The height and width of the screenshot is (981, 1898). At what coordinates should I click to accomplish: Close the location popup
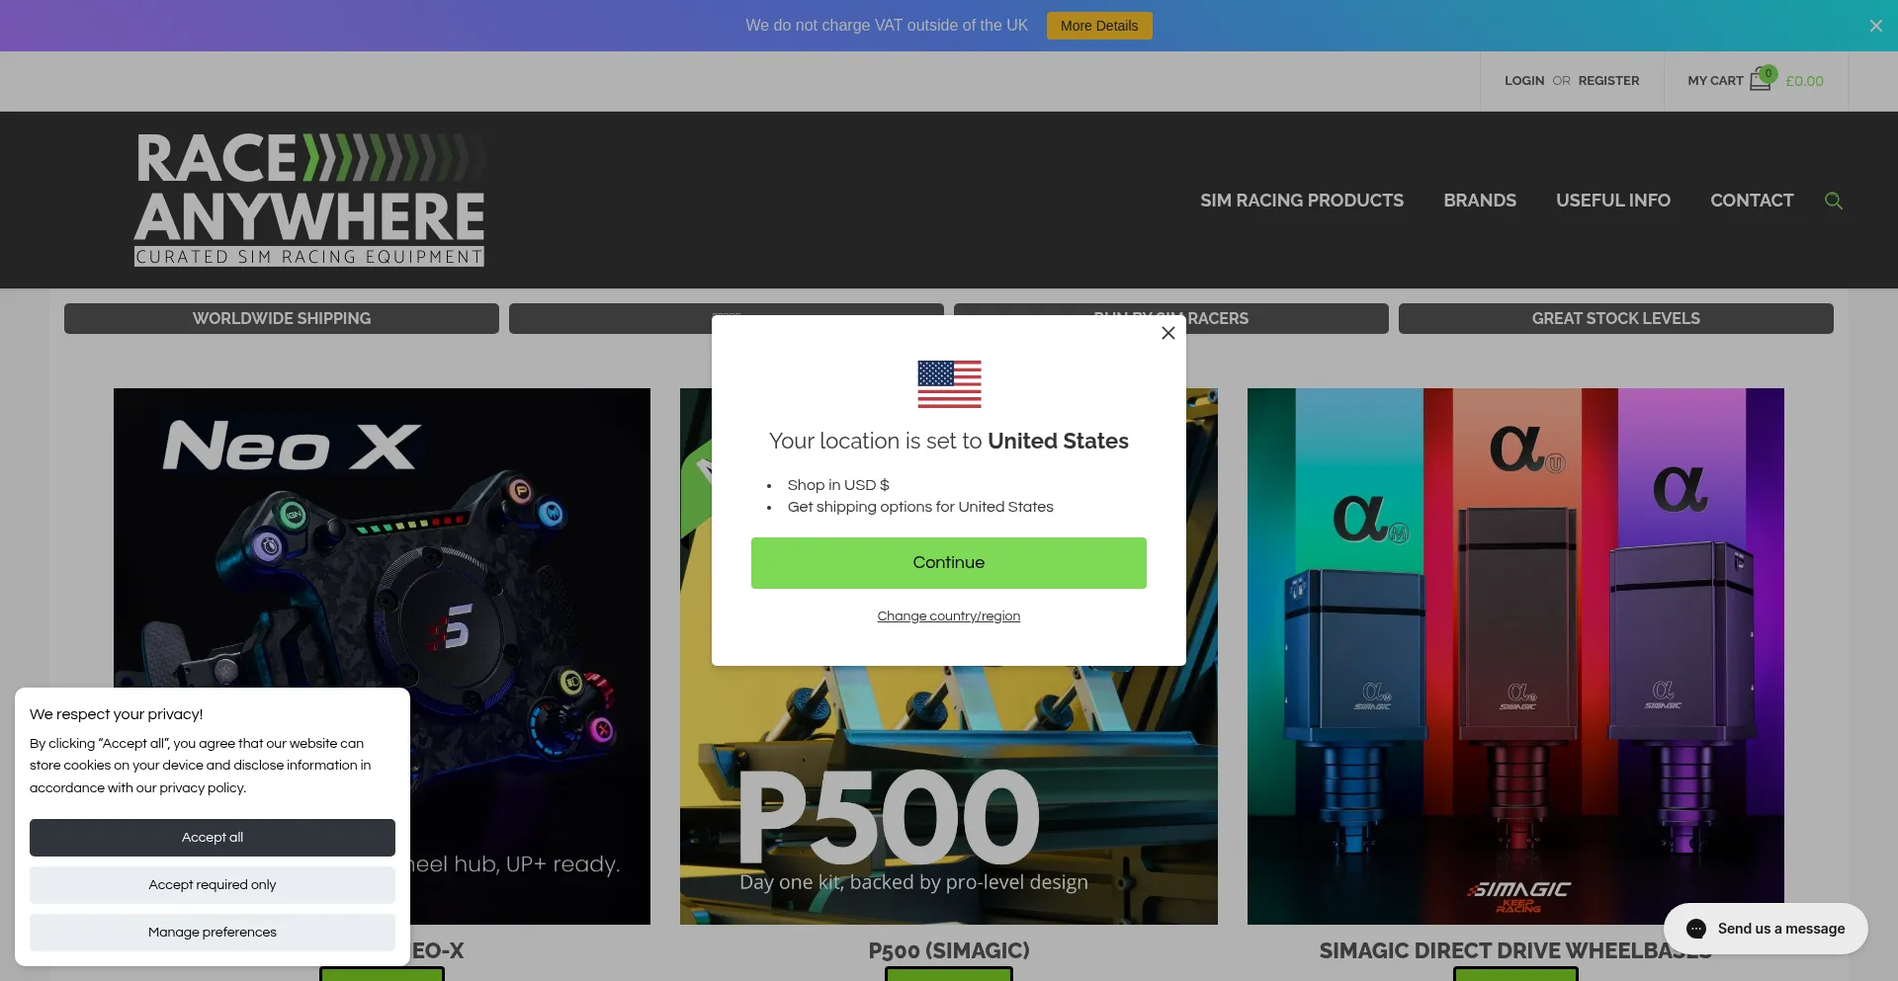[x=1168, y=333]
